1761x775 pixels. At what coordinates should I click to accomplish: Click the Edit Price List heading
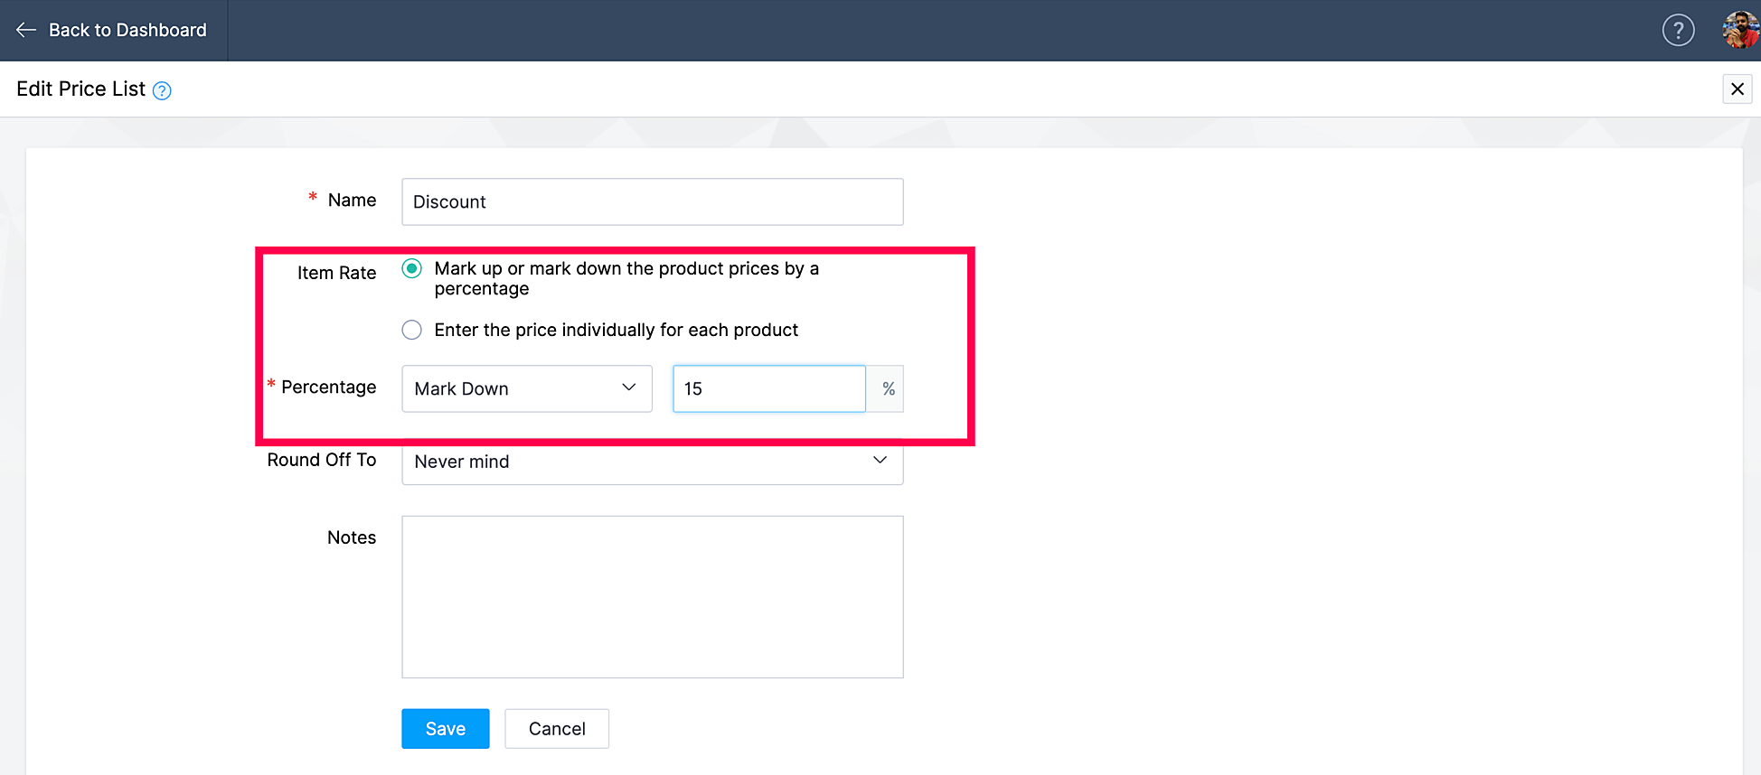[80, 89]
